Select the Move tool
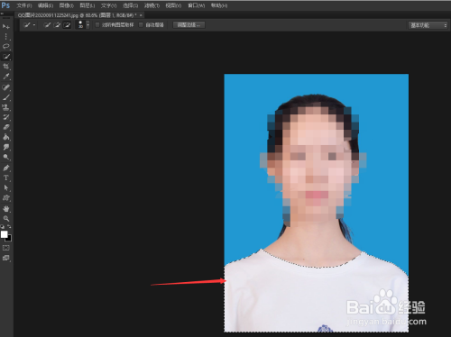Image resolution: width=451 pixels, height=337 pixels. [x=6, y=27]
